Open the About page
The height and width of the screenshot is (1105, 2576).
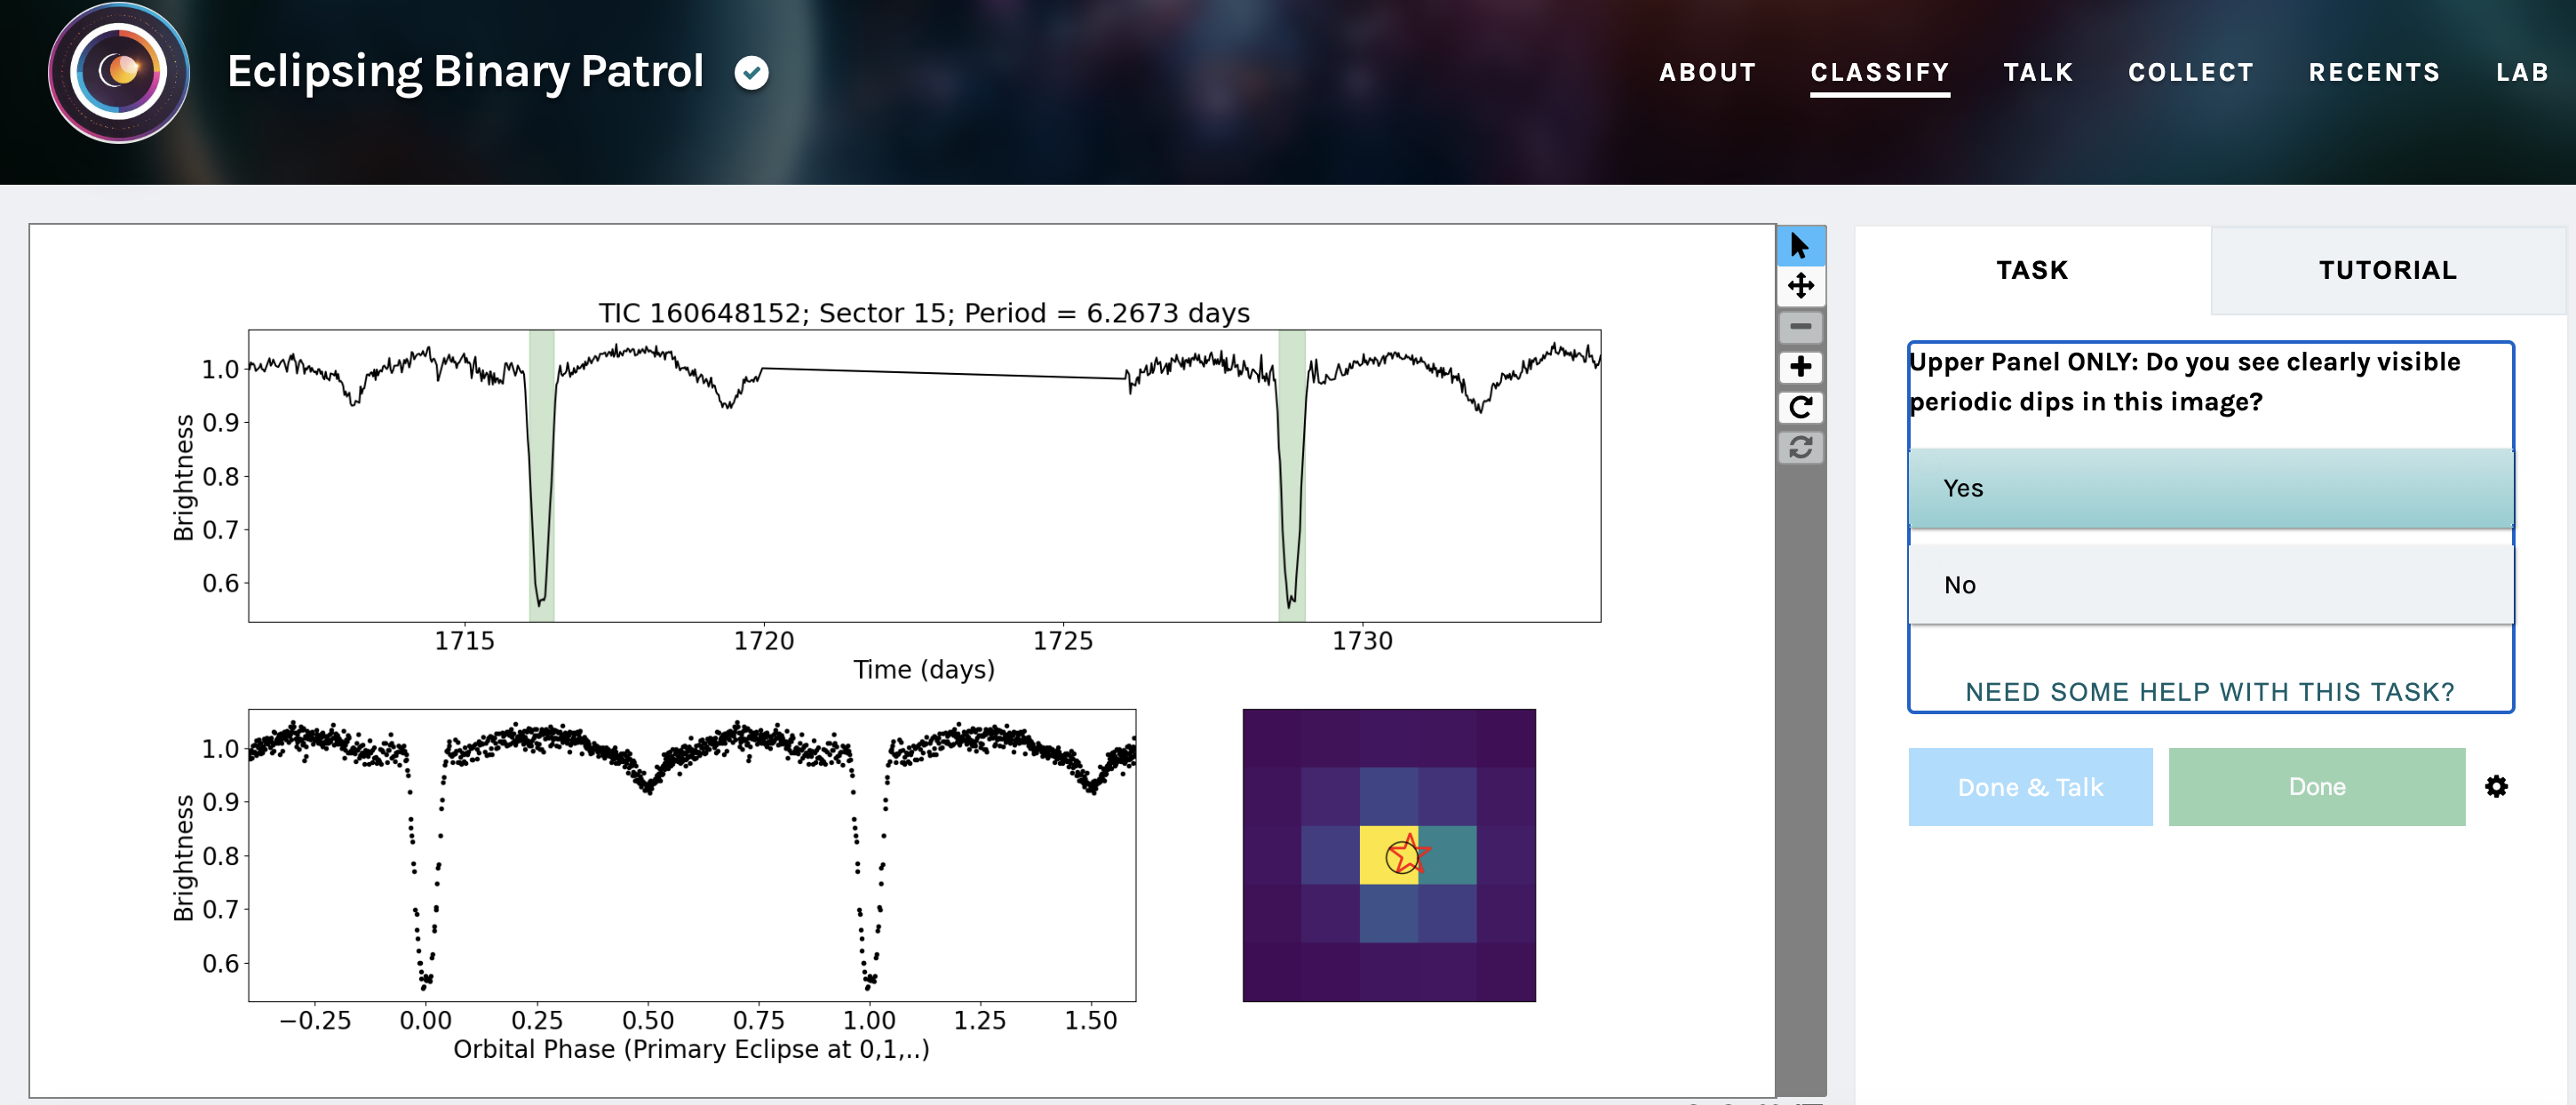click(x=1707, y=72)
